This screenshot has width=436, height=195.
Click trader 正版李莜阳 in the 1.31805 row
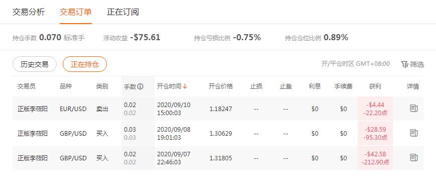[x=33, y=158]
